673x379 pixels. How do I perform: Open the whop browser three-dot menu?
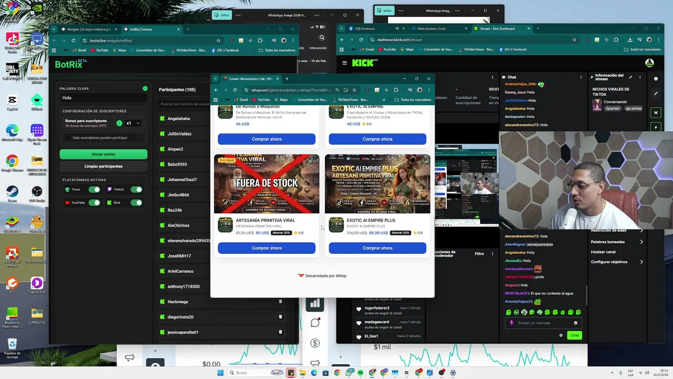pos(429,90)
